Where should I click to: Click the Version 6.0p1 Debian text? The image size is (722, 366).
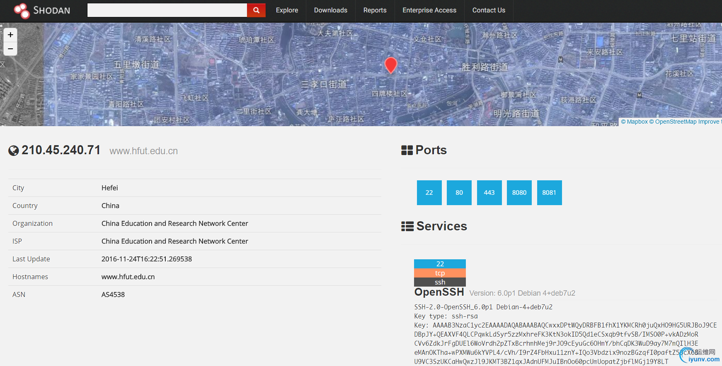coord(522,293)
